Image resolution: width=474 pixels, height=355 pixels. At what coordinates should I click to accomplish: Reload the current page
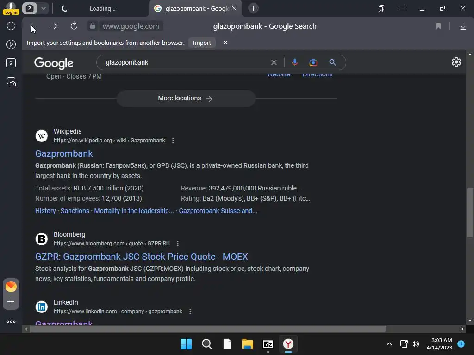coord(74,26)
